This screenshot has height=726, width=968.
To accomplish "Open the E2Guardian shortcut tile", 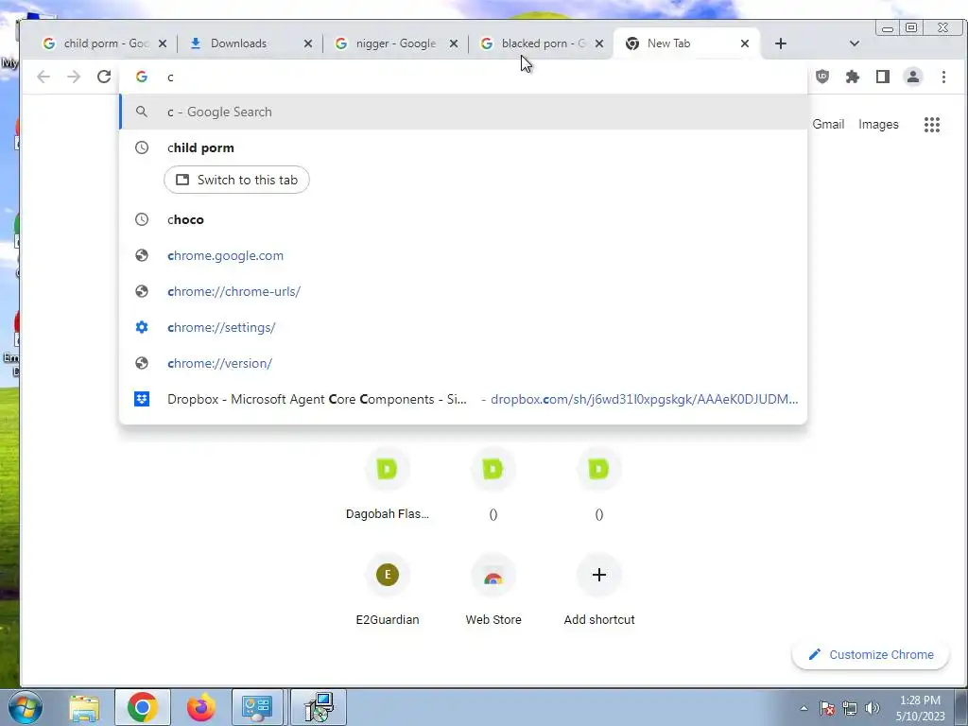I will pyautogui.click(x=387, y=591).
